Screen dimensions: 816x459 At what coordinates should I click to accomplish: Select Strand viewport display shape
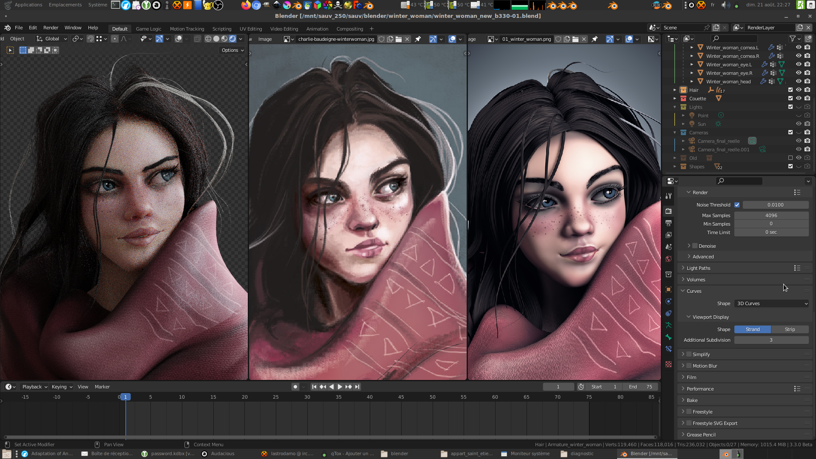[753, 329]
